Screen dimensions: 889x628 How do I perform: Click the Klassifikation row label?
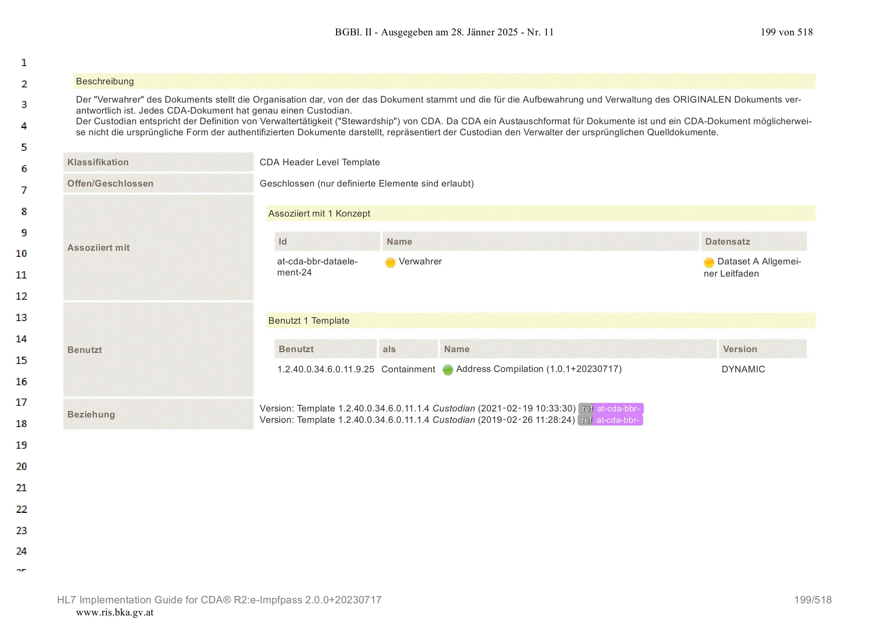[158, 162]
